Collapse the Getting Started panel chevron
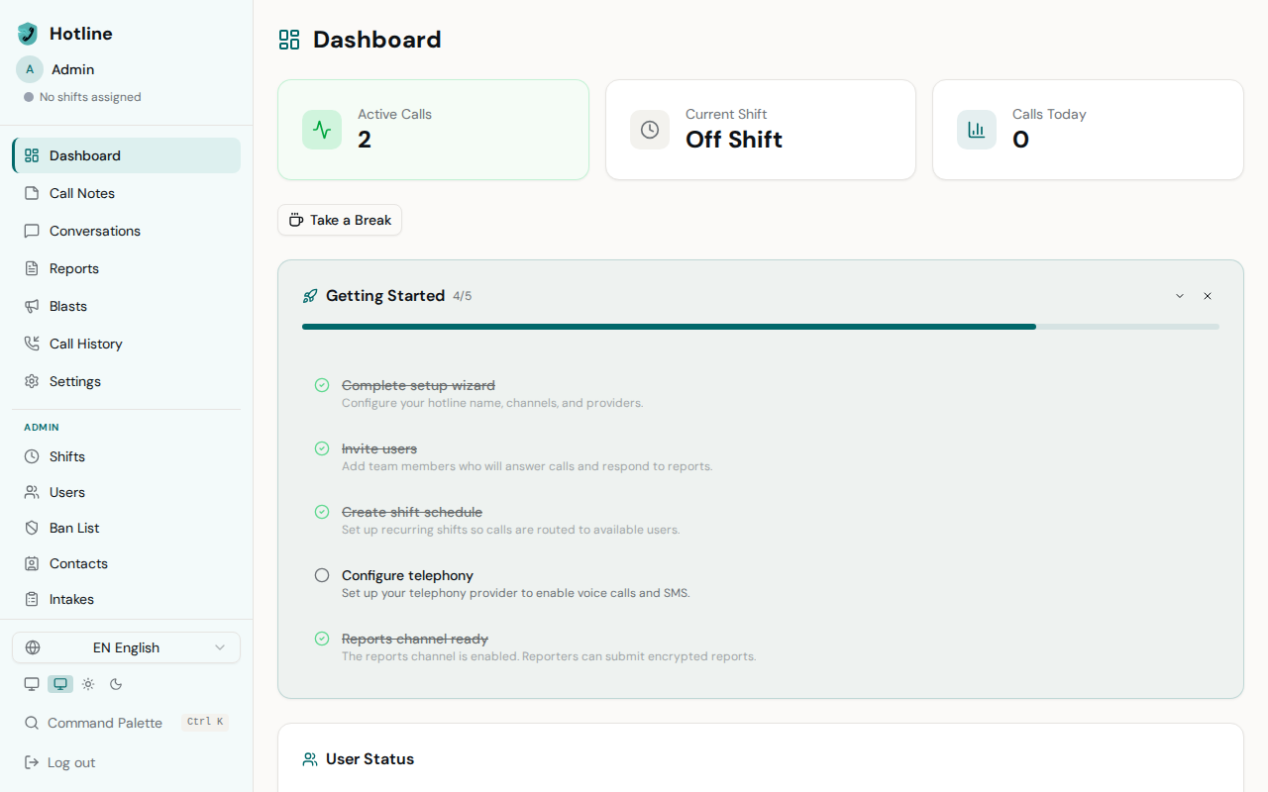This screenshot has height=792, width=1268. click(1179, 295)
